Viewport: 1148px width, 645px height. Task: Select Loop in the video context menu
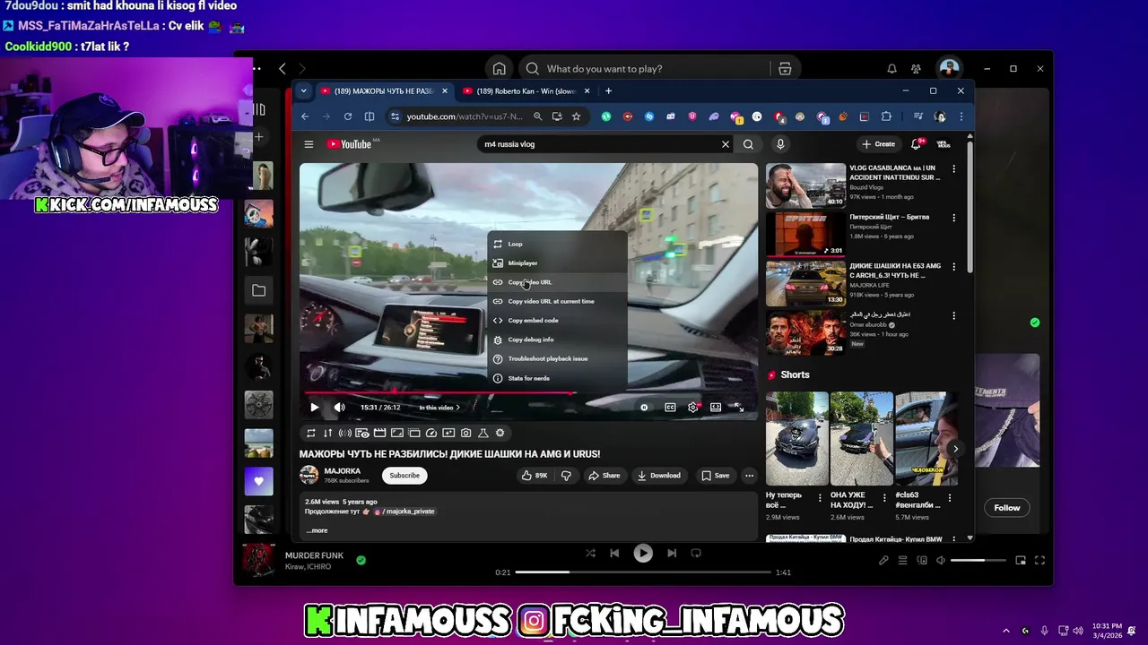[x=556, y=244]
